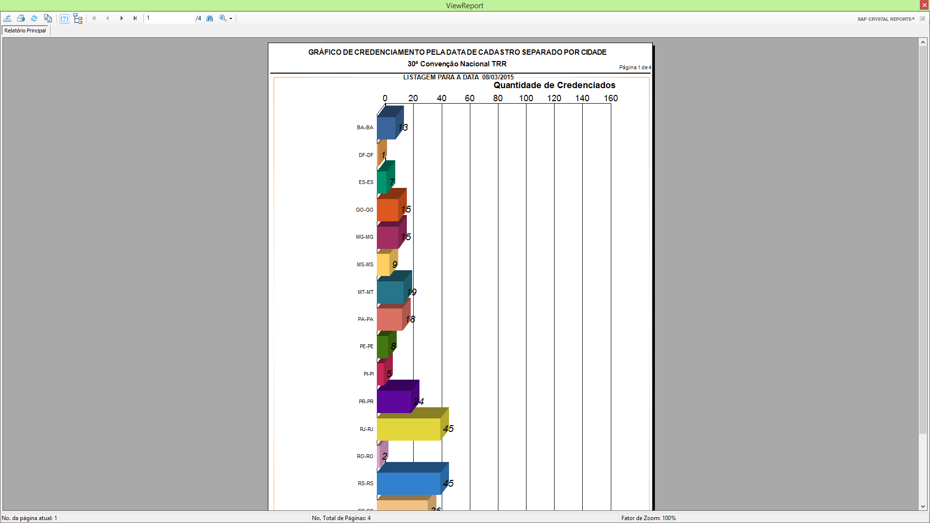Go to previous page arrow
The height and width of the screenshot is (523, 930).
pyautogui.click(x=108, y=18)
